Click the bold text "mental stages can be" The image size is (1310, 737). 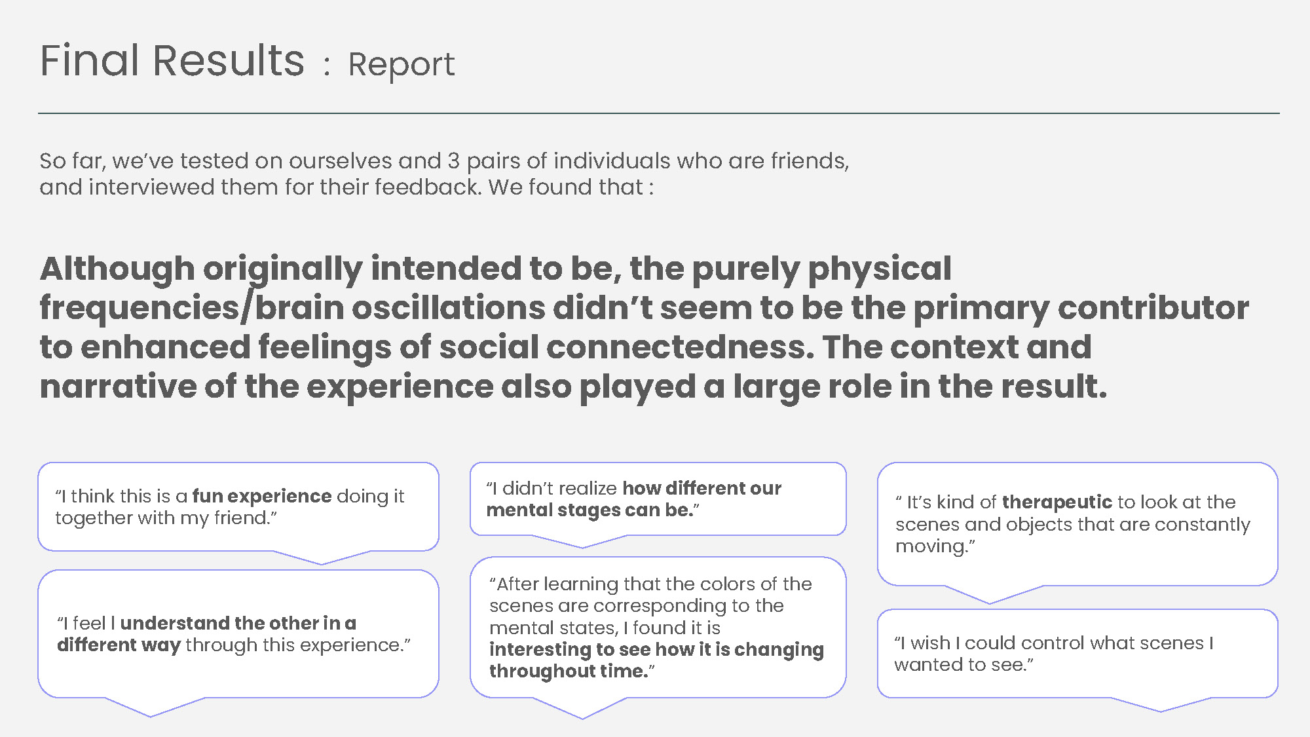pos(589,510)
